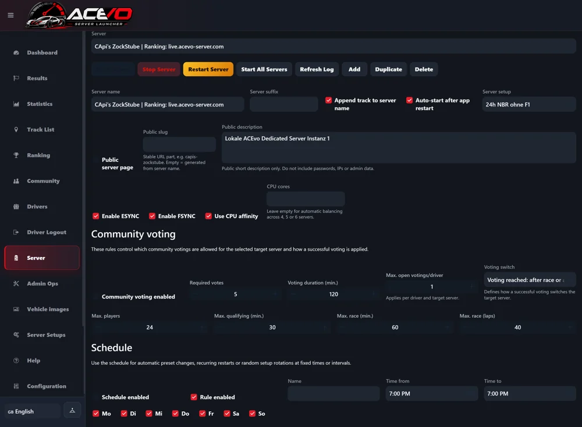Open the hamburger menu icon
The height and width of the screenshot is (427, 582).
pyautogui.click(x=10, y=15)
